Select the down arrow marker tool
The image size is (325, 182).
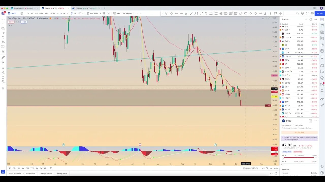click(x=251, y=13)
